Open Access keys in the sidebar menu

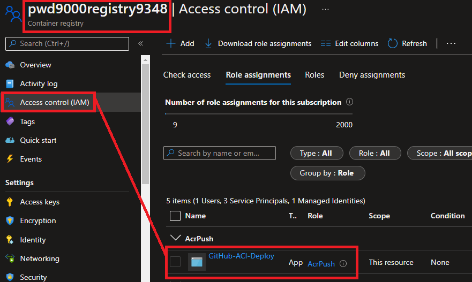click(40, 202)
